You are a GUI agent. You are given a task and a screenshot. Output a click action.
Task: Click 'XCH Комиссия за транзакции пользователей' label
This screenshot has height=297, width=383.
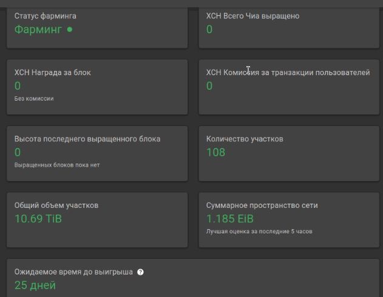click(x=288, y=73)
